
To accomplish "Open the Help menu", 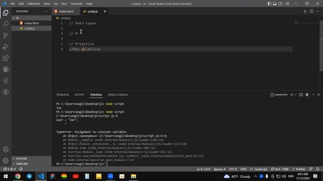I will pos(89,4).
